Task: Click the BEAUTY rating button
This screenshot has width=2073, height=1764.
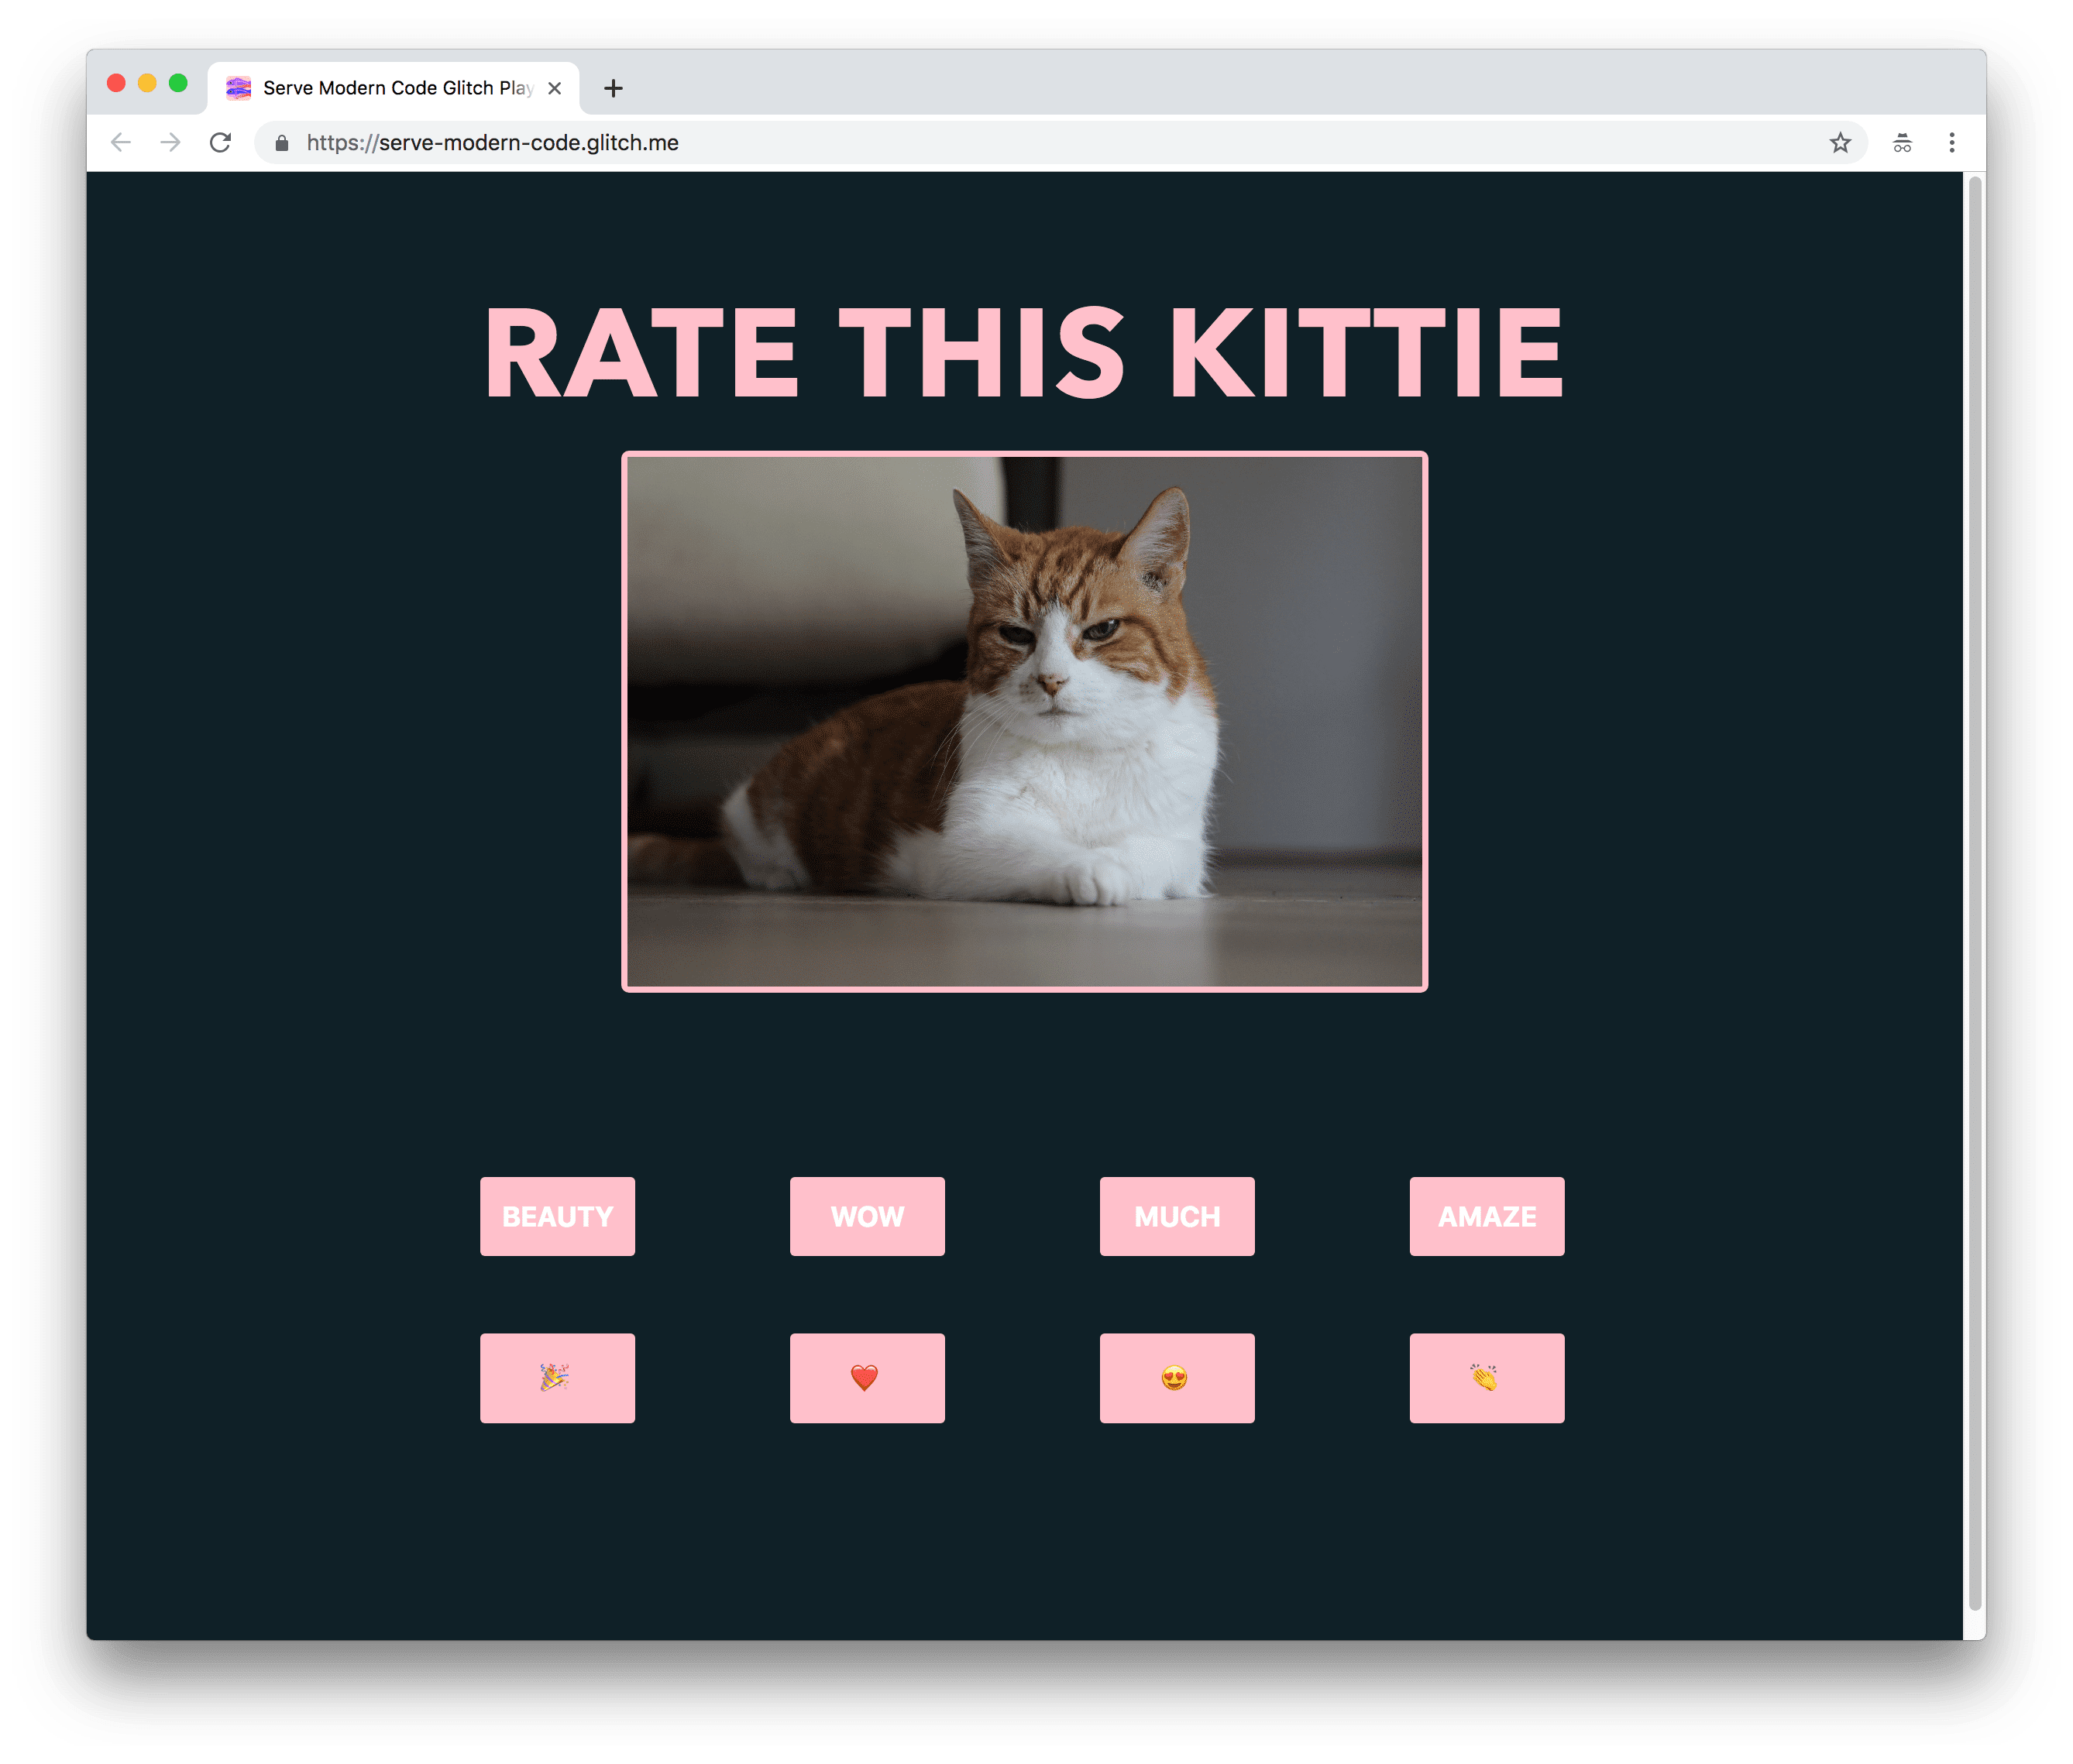Action: 560,1214
